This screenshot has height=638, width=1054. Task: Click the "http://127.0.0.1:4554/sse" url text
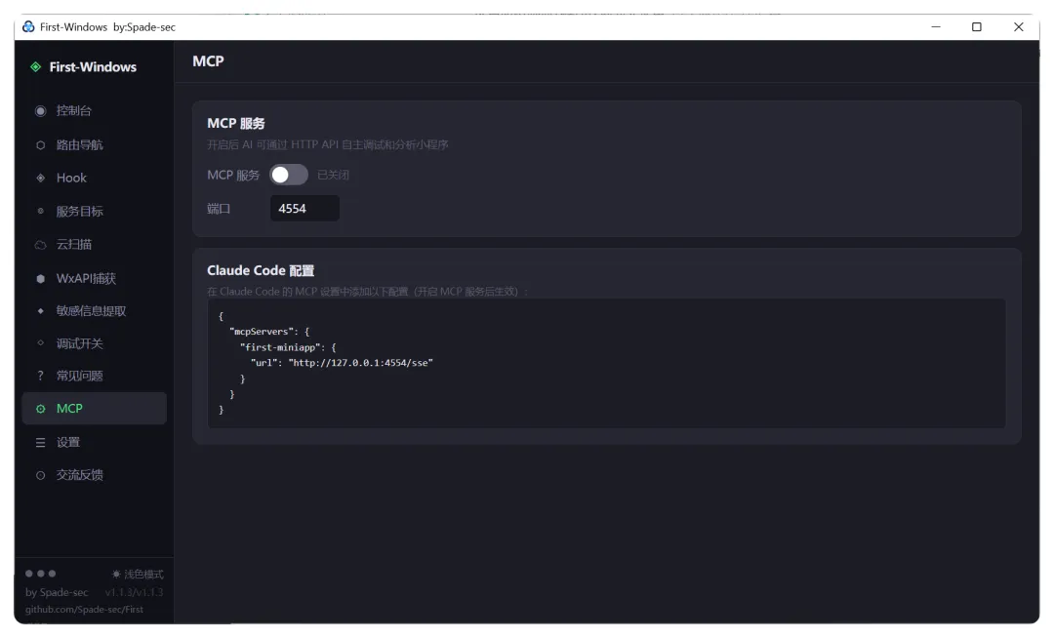361,363
